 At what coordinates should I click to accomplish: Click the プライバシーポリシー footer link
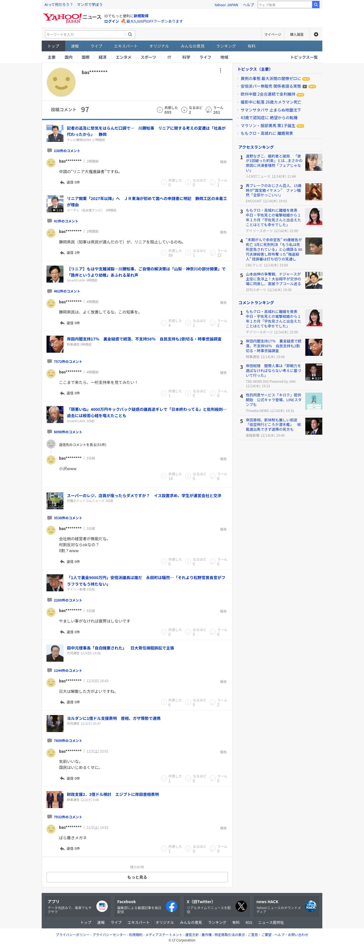[73, 934]
